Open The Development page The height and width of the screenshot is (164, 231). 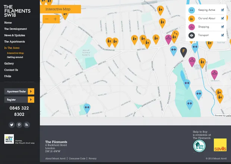pyautogui.click(x=16, y=29)
